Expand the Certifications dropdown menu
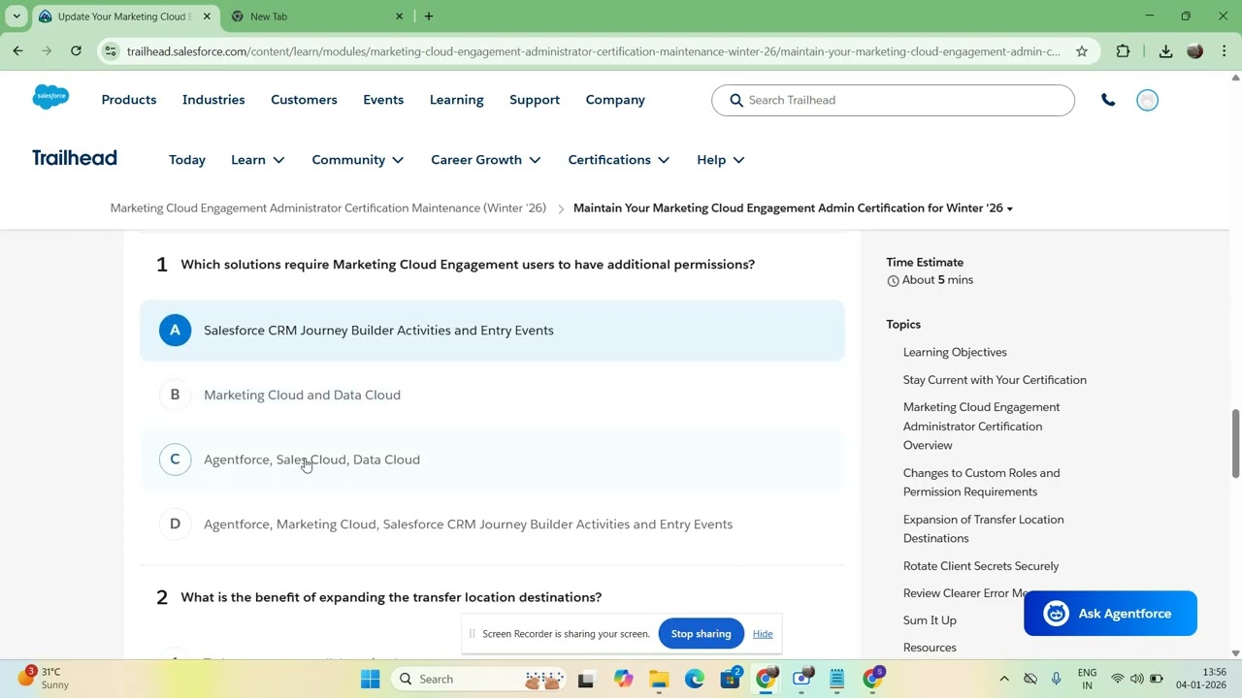Viewport: 1242px width, 698px height. point(619,160)
